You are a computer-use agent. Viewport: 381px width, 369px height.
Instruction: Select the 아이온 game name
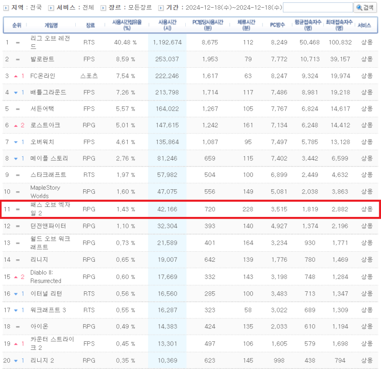40,327
